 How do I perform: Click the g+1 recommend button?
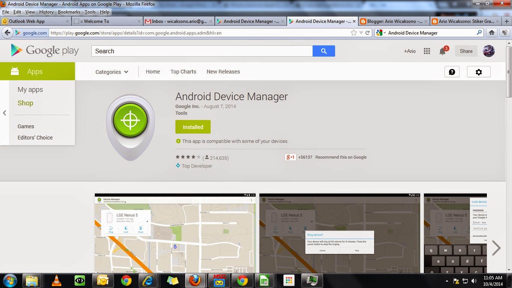290,157
